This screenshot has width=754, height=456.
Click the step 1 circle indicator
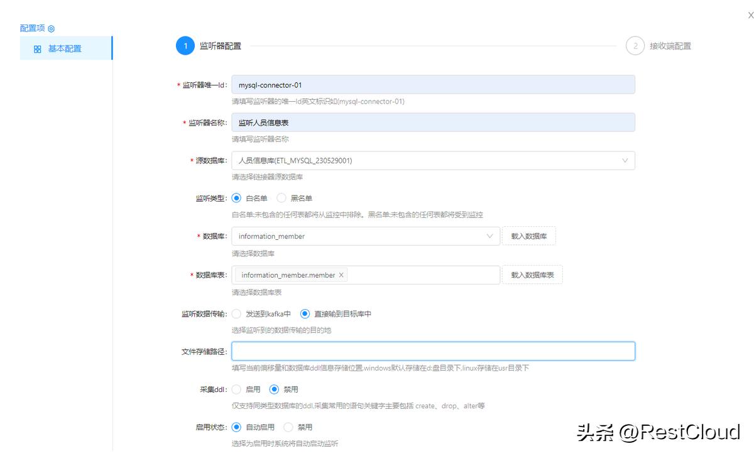click(185, 46)
